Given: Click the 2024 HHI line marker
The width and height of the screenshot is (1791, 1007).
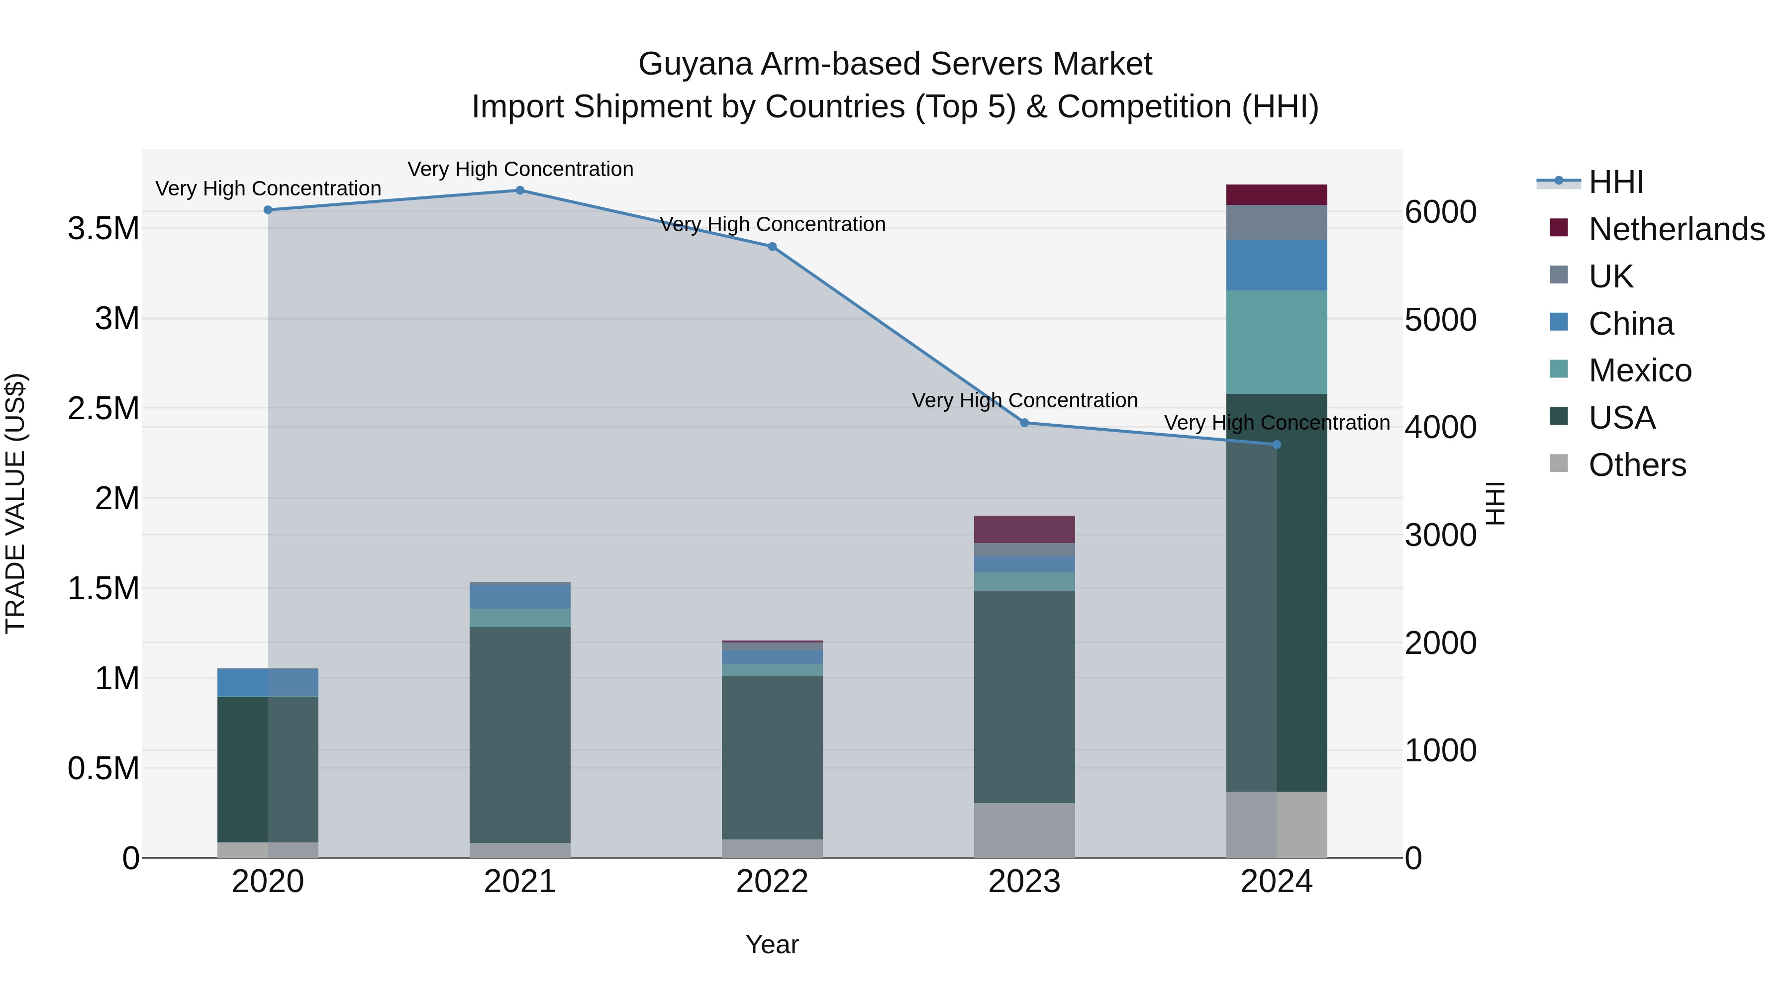Looking at the screenshot, I should 1277,445.
